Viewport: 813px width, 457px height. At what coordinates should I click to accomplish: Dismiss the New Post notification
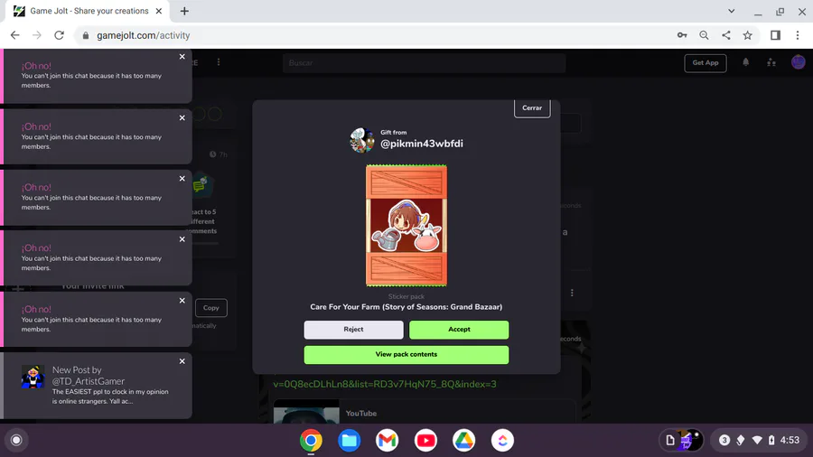tap(182, 361)
